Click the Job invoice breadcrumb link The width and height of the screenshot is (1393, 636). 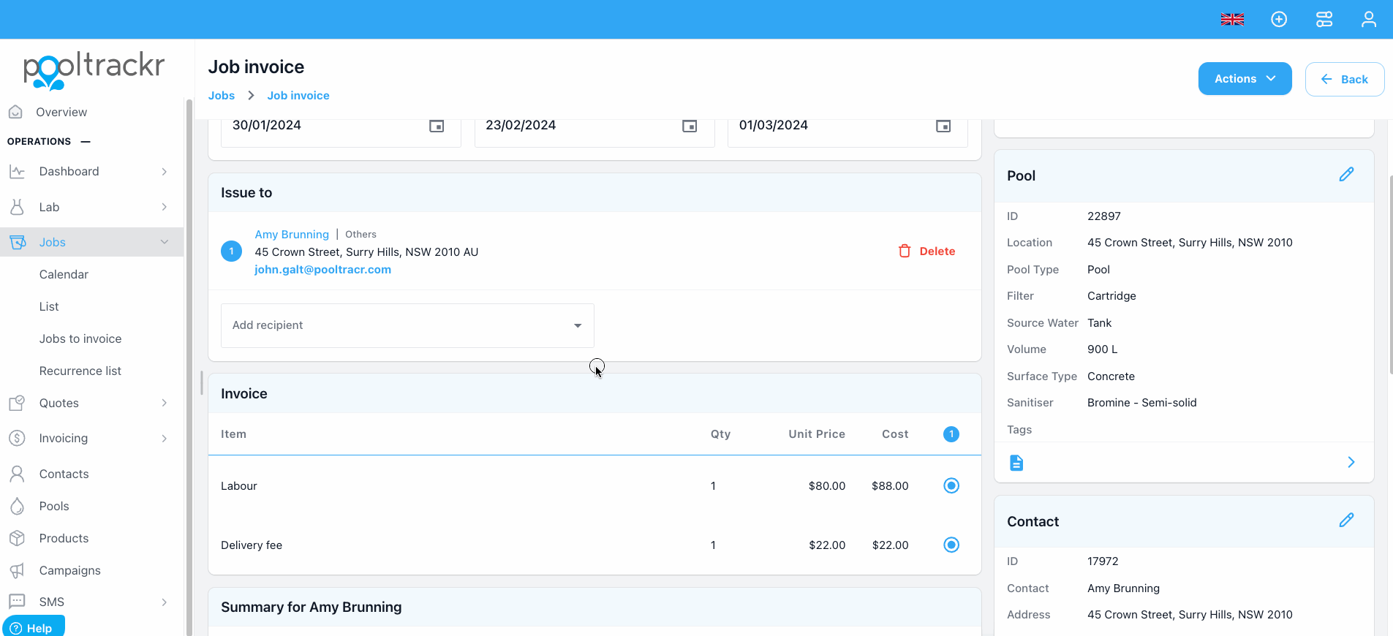[298, 96]
